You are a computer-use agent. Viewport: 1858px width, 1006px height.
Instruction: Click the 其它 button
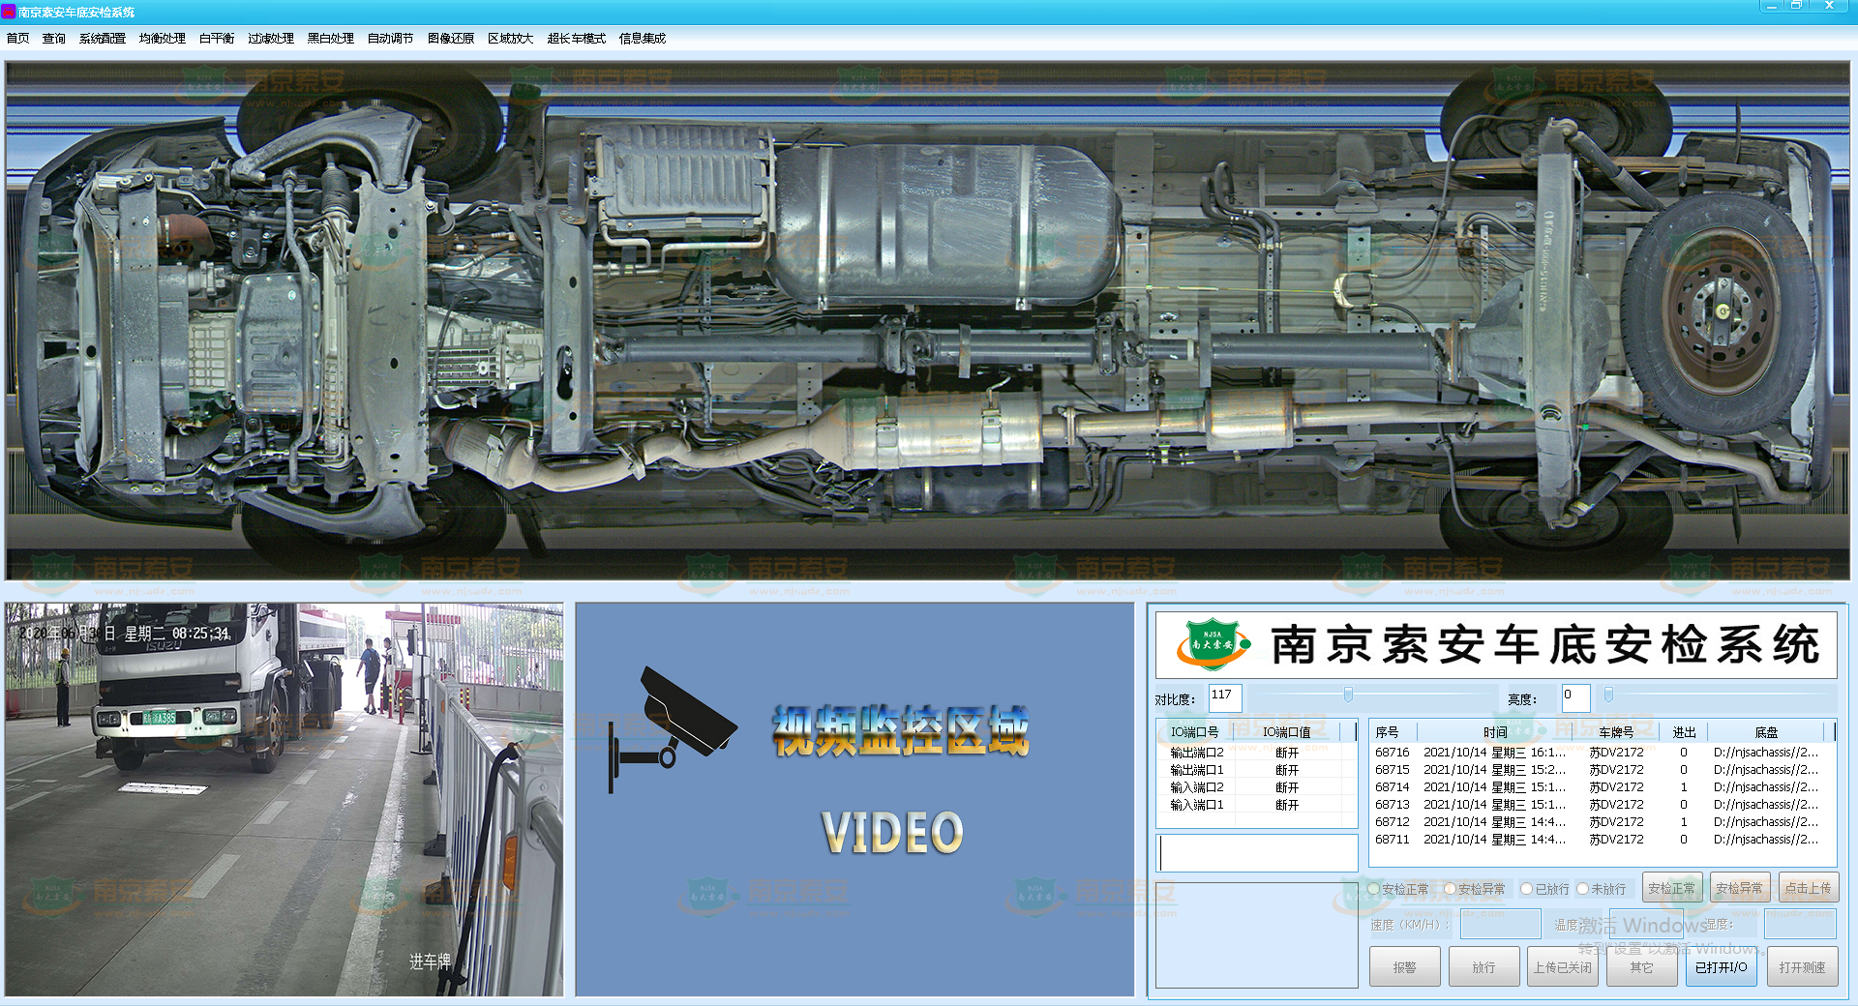click(x=1642, y=967)
